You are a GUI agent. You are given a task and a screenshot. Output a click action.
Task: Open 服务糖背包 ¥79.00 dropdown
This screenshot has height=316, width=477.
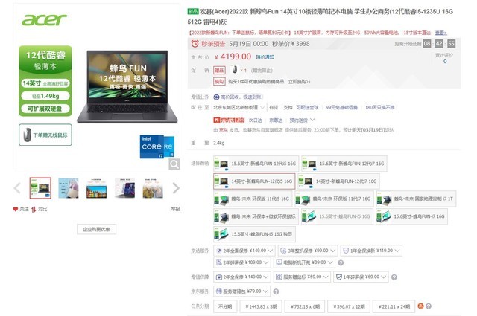click(x=241, y=291)
